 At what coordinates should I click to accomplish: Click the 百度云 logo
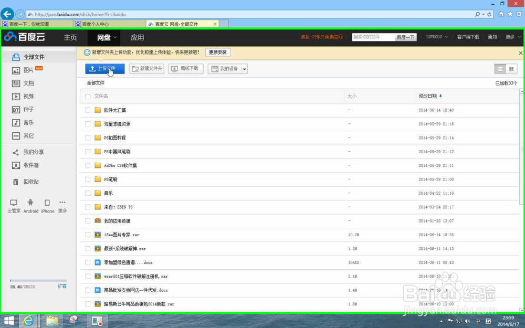[x=25, y=37]
